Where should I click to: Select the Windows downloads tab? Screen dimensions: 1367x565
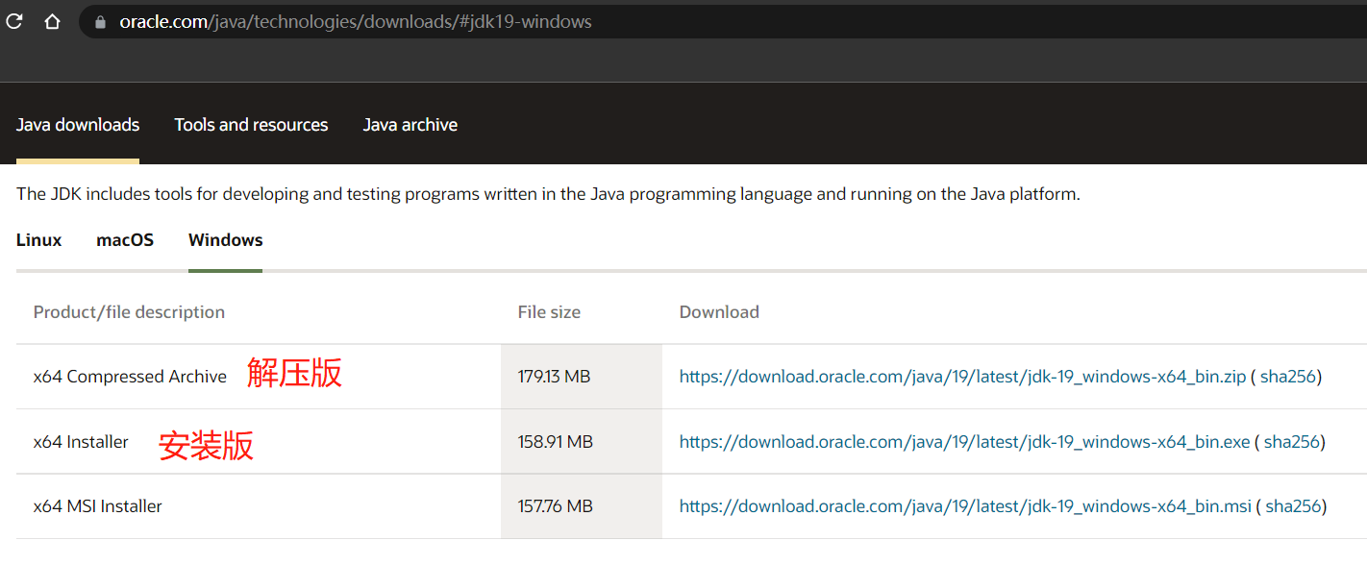tap(226, 240)
